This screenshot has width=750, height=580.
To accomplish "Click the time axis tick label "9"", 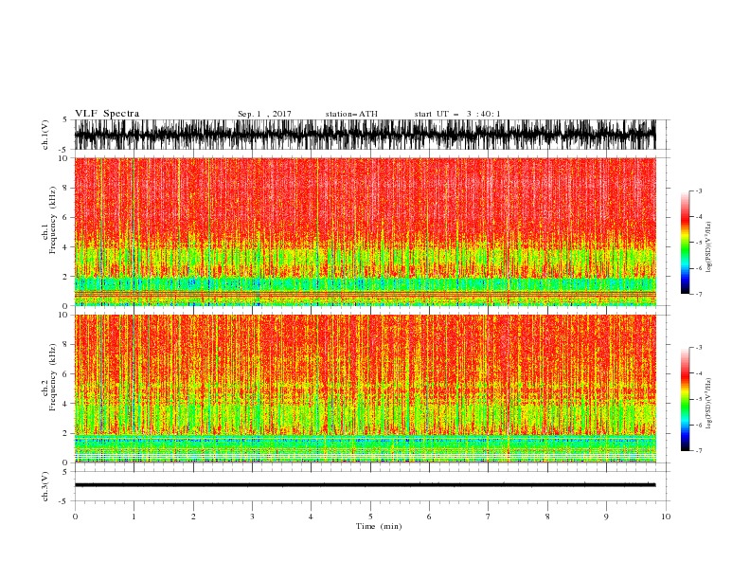I will [x=606, y=517].
